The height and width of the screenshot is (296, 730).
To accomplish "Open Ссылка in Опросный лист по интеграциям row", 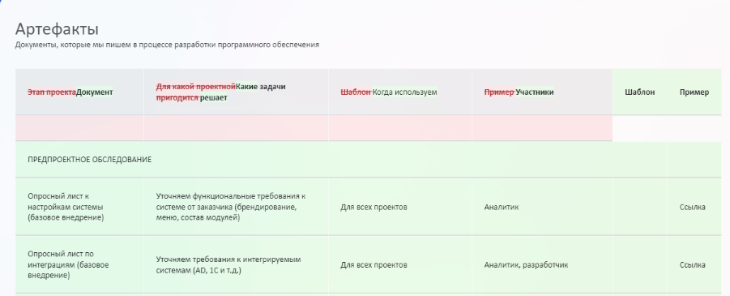I will point(692,264).
